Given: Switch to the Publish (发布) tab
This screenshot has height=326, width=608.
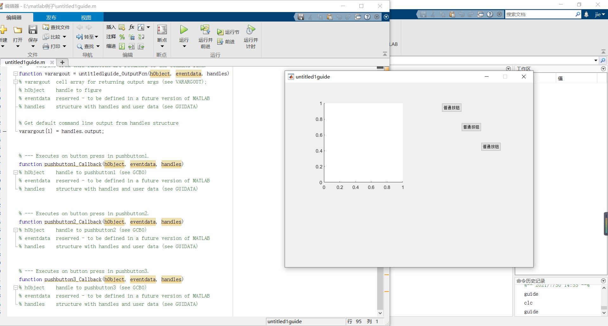Looking at the screenshot, I should pyautogui.click(x=51, y=17).
